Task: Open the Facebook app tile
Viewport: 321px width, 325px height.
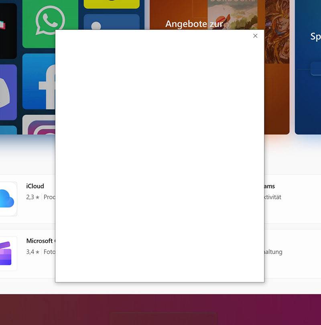Action: coord(39,82)
